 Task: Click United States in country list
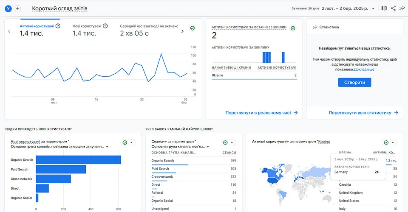[349, 201]
